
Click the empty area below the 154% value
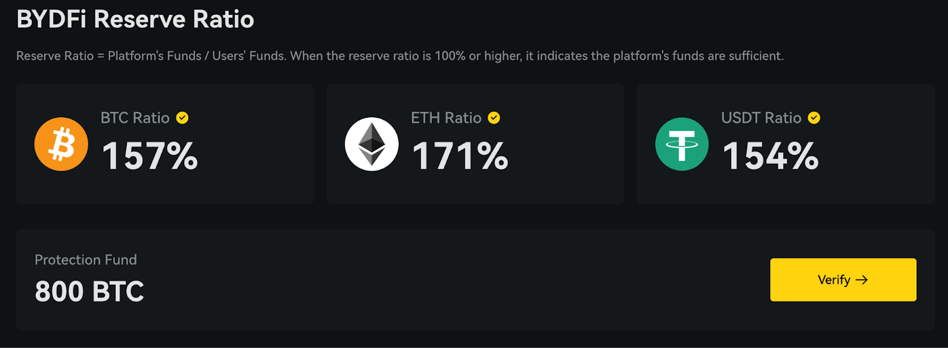coord(770,189)
